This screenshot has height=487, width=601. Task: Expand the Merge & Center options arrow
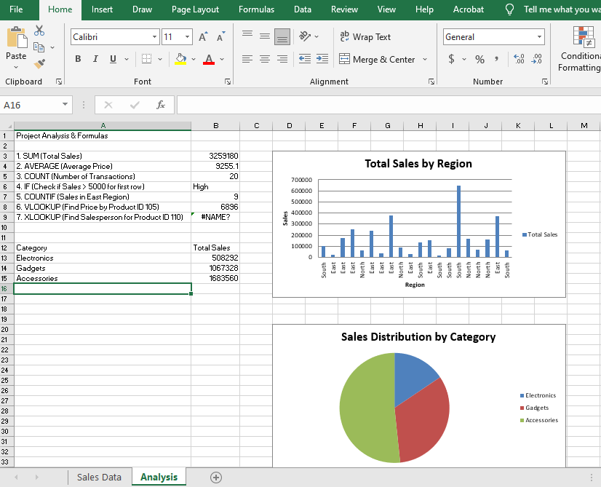[x=425, y=60]
